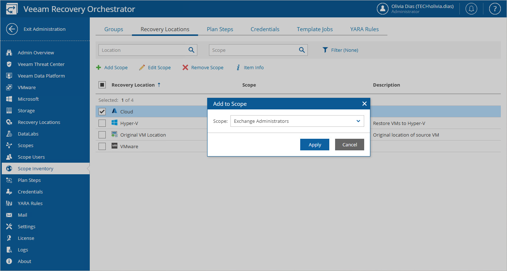Click the Logs sidebar icon
The width and height of the screenshot is (507, 271).
pyautogui.click(x=9, y=250)
